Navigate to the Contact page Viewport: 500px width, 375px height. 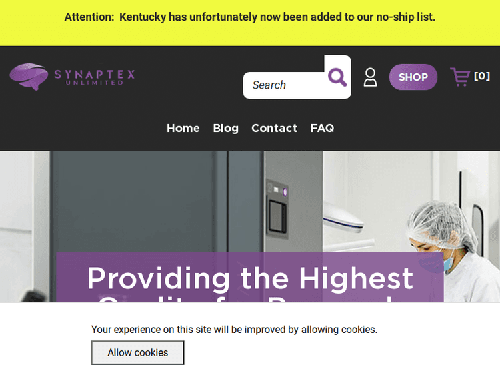[274, 128]
